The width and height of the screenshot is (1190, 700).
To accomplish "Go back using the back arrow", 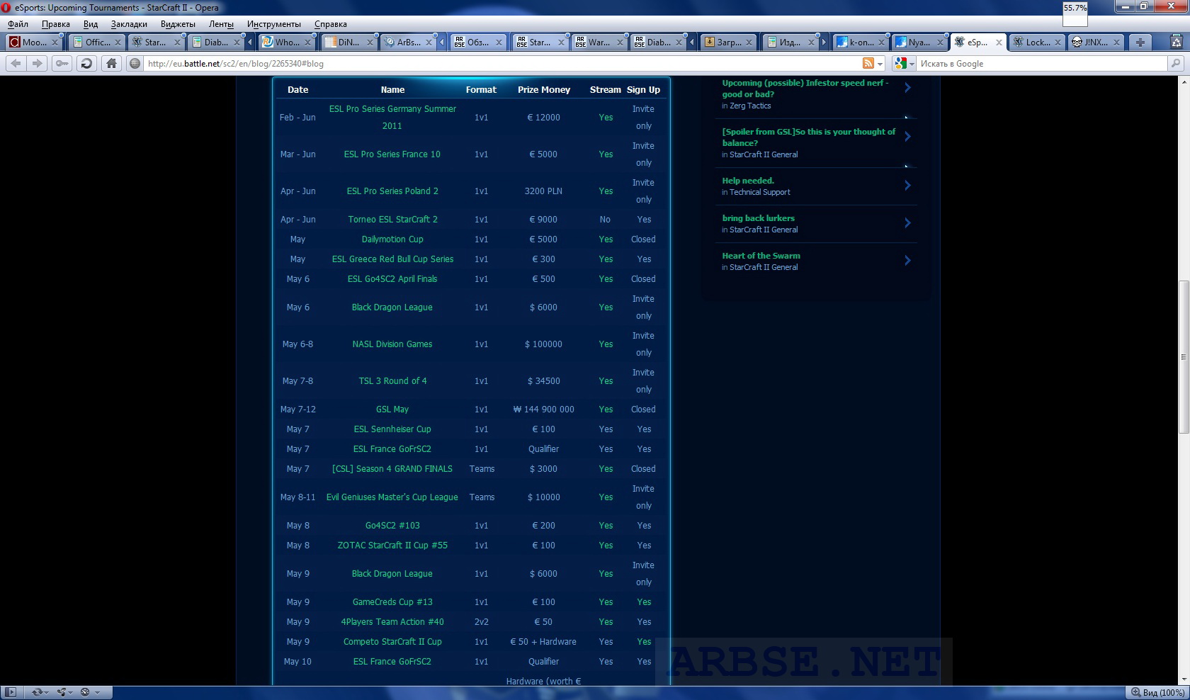I will (16, 63).
